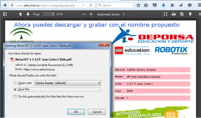Click the PDF viewer bookmark current view icon
This screenshot has width=201, height=118.
pyautogui.click(x=190, y=14)
